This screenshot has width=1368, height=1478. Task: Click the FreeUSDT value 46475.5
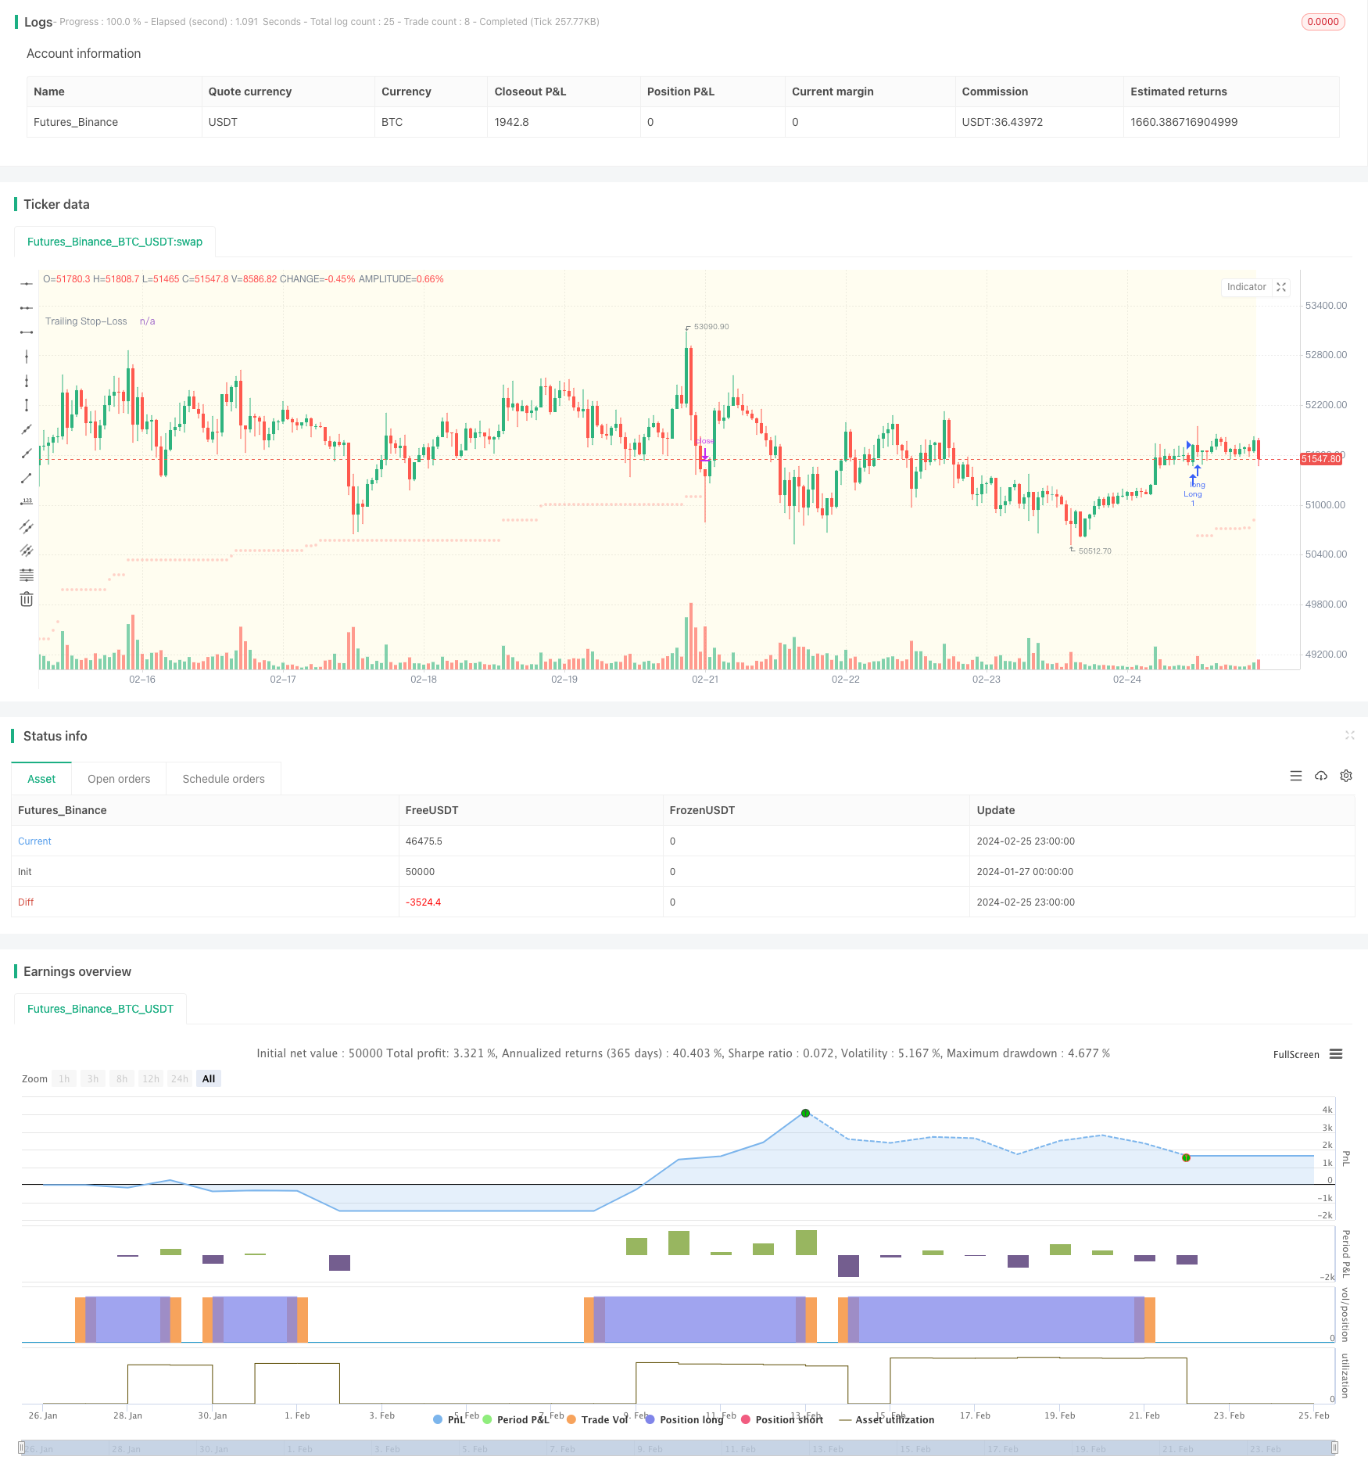tap(424, 841)
